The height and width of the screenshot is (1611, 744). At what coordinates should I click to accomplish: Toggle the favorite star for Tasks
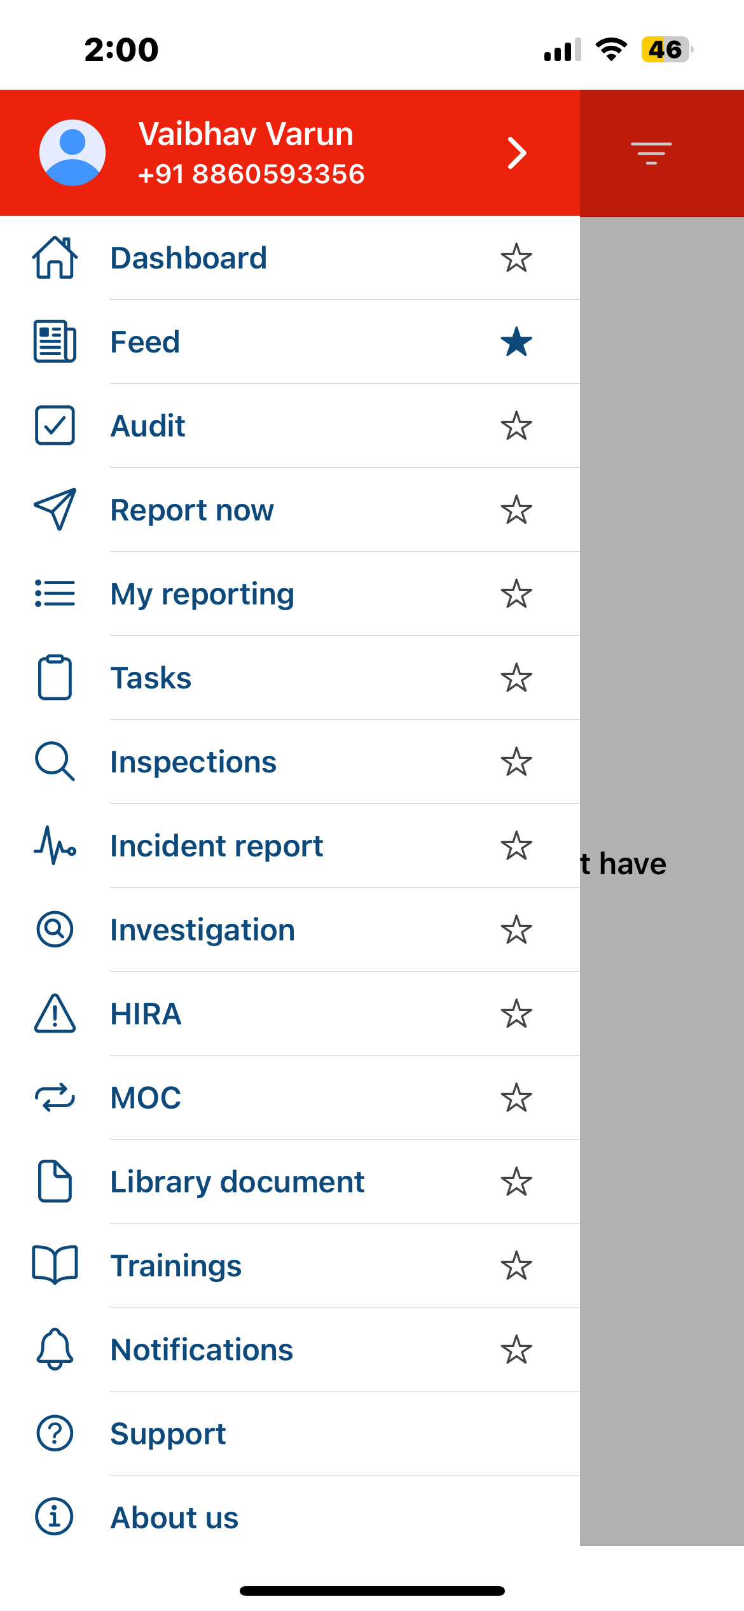(516, 678)
